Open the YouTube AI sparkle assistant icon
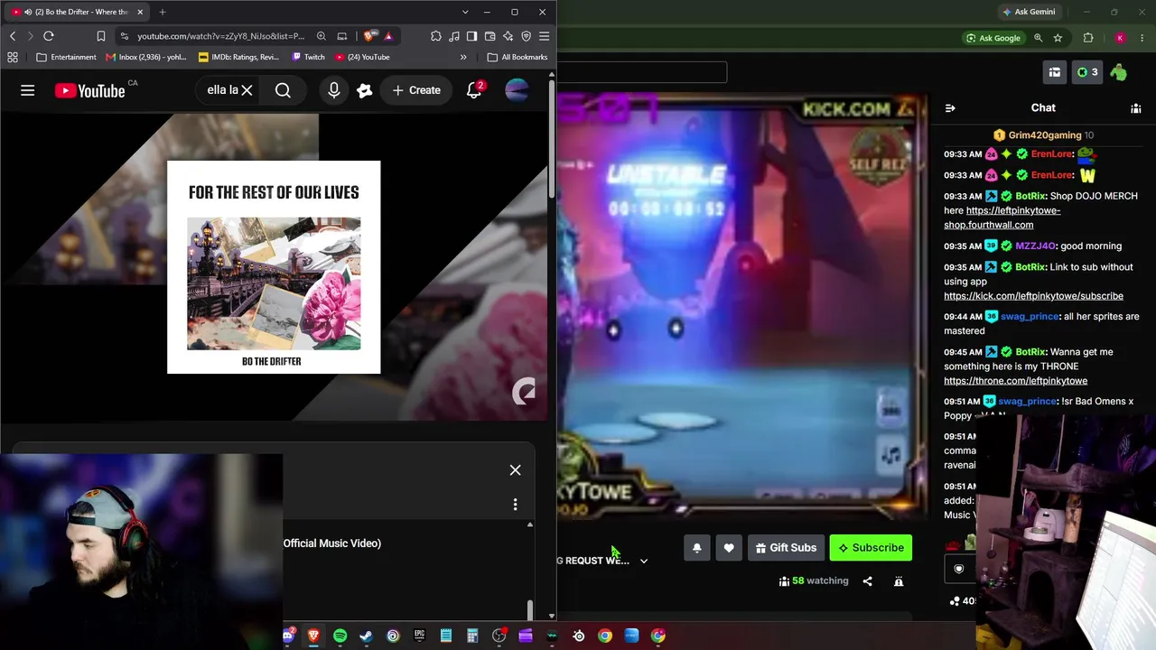The image size is (1156, 650). [365, 90]
